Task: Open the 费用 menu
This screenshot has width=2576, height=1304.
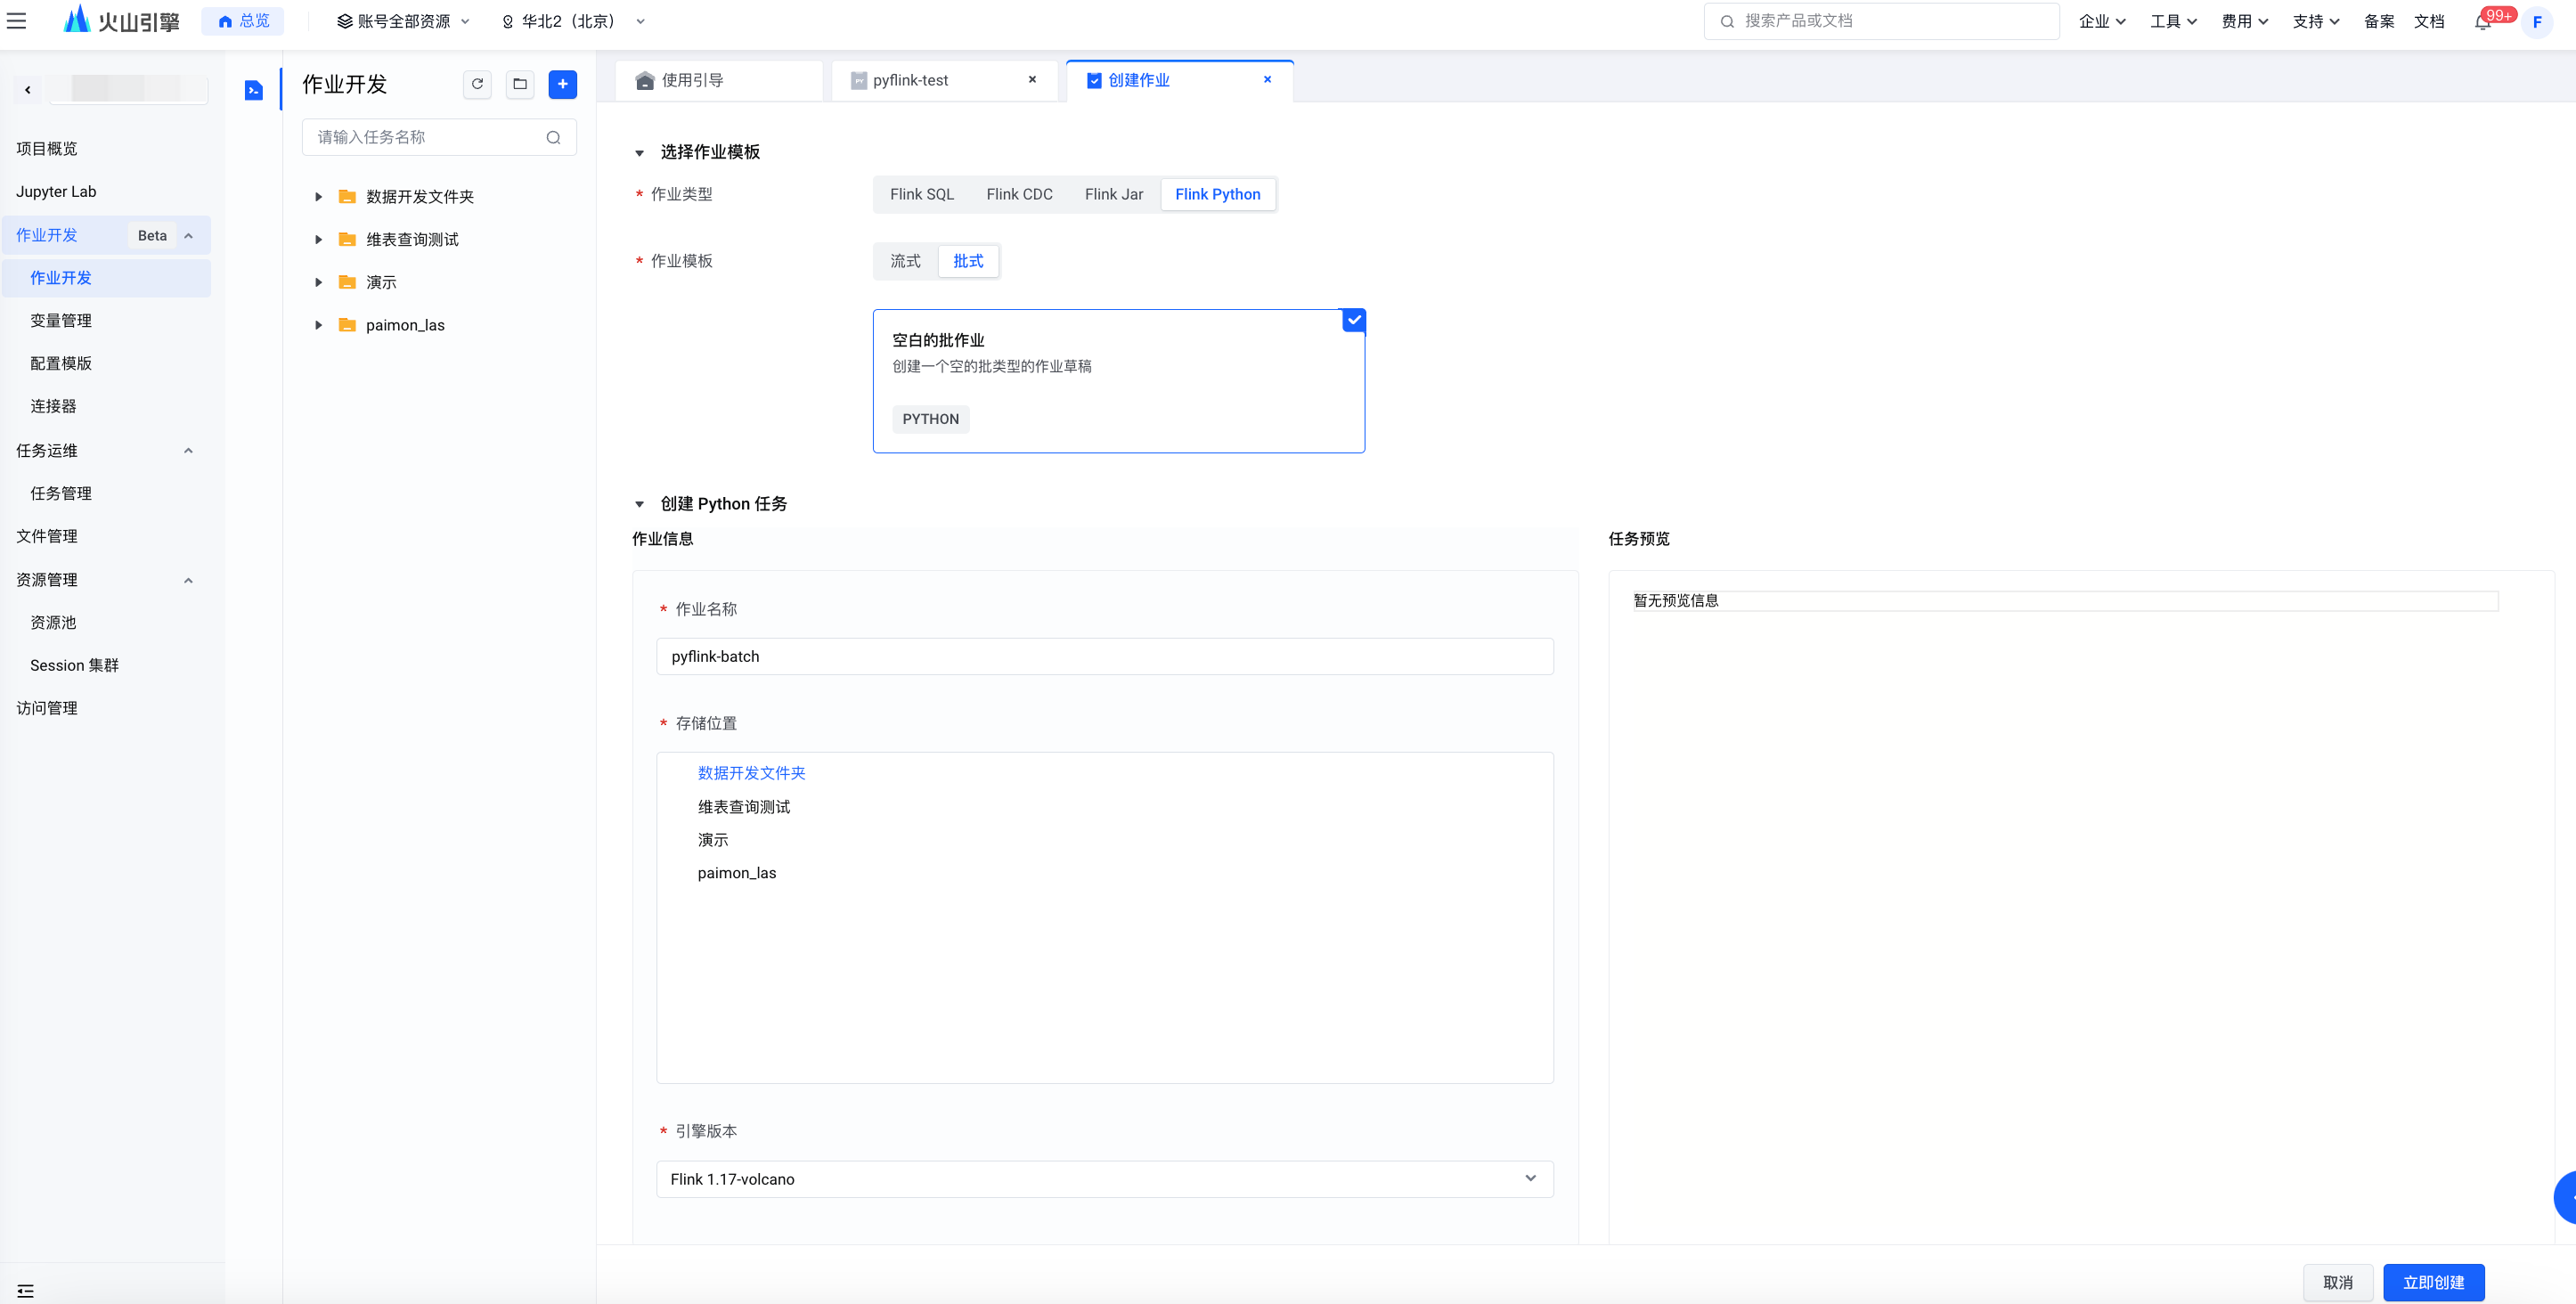Action: click(x=2244, y=21)
